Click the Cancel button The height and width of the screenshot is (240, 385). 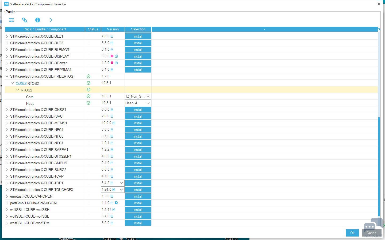[372, 233]
